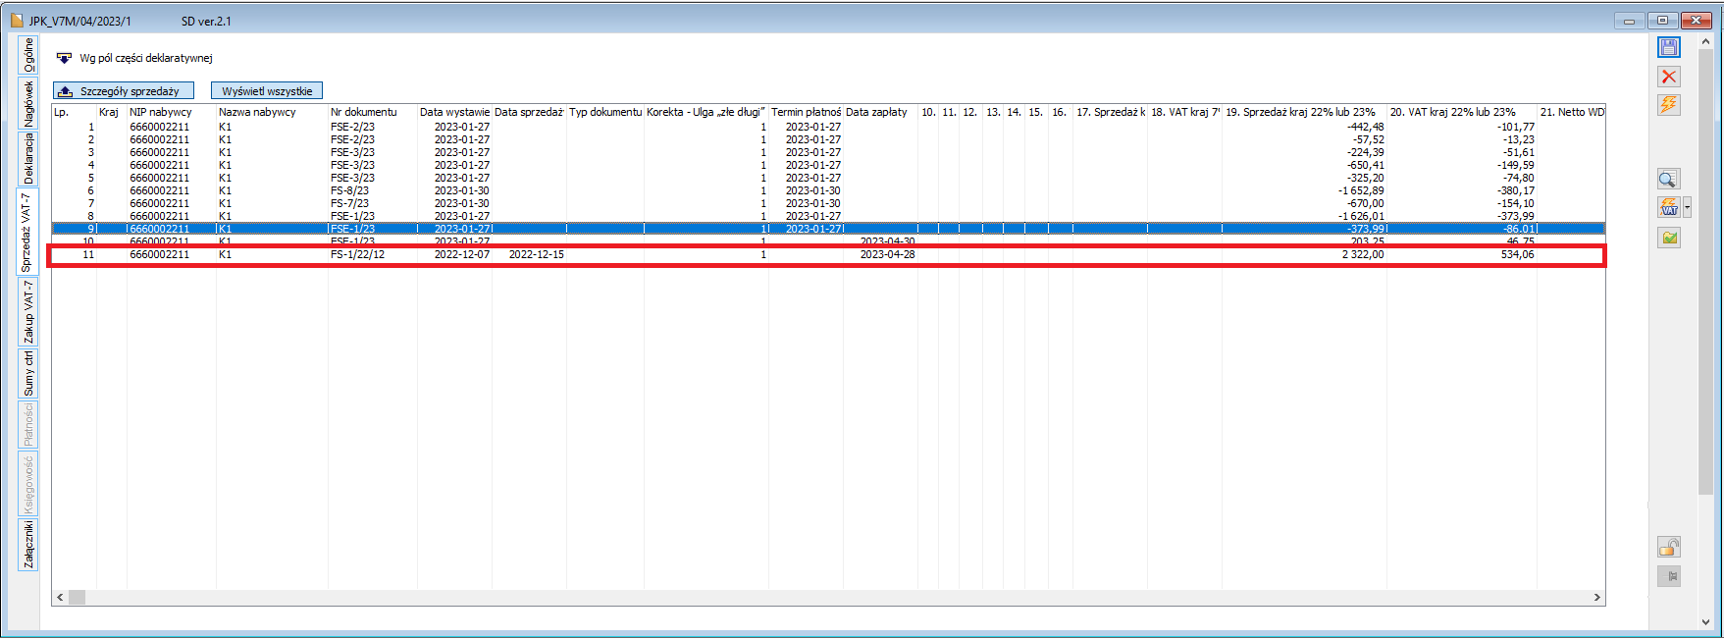Click the JPK window title icon
This screenshot has height=639, width=1724.
17,21
